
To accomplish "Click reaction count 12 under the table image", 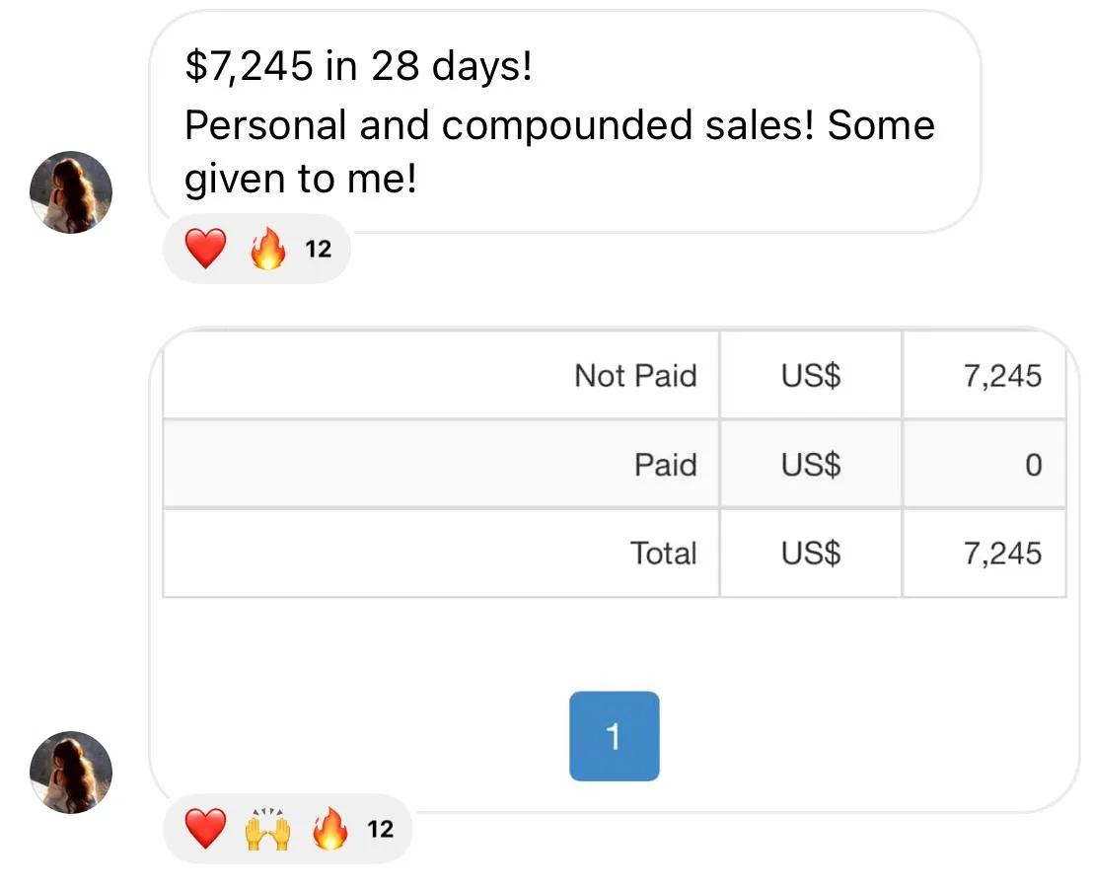I will point(381,830).
